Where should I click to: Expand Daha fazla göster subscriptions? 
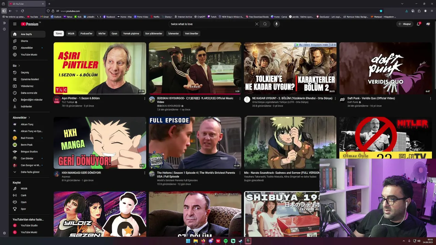point(27,172)
